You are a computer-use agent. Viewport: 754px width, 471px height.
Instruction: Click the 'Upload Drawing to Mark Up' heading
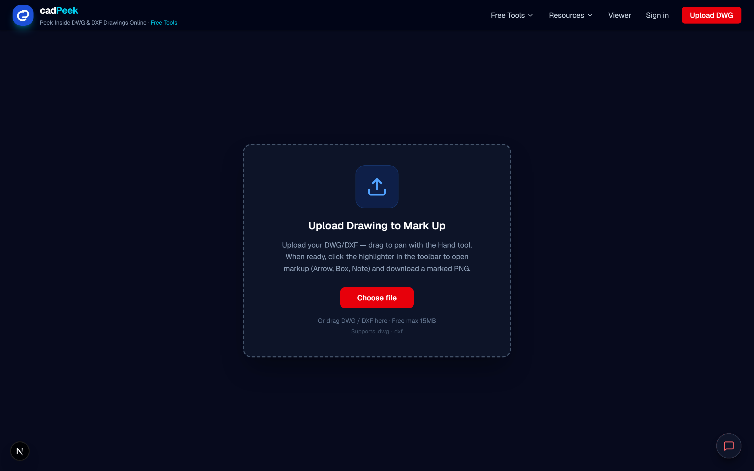[x=377, y=226]
